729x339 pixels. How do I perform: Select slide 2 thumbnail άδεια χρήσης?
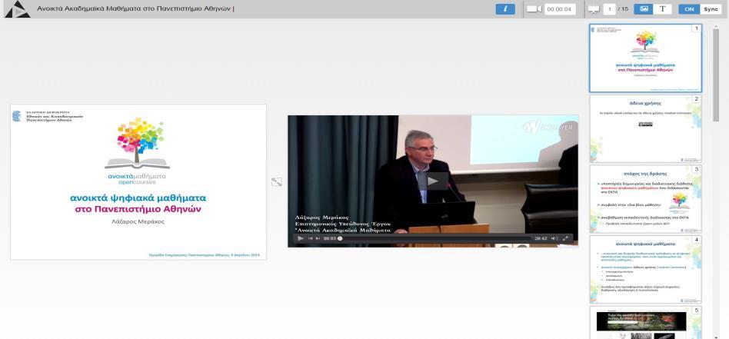coord(645,129)
